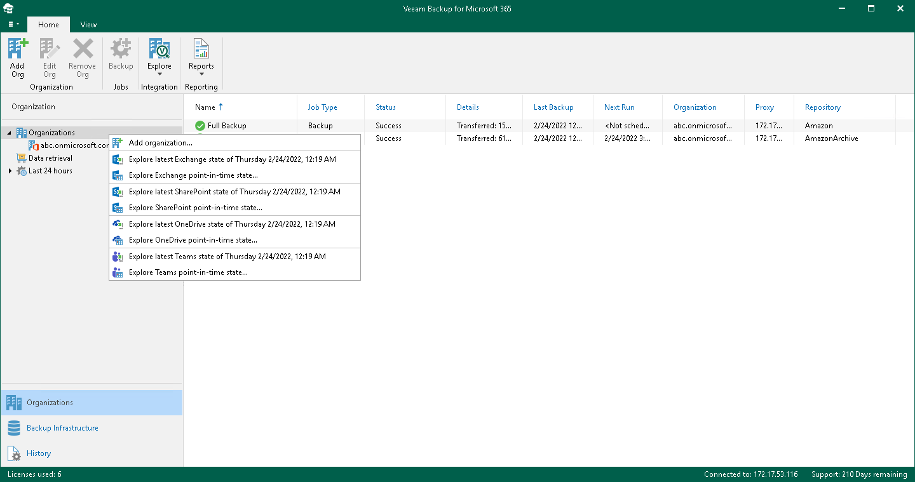Open the Backup Infrastructure pane
The width and height of the screenshot is (915, 482).
pos(91,428)
